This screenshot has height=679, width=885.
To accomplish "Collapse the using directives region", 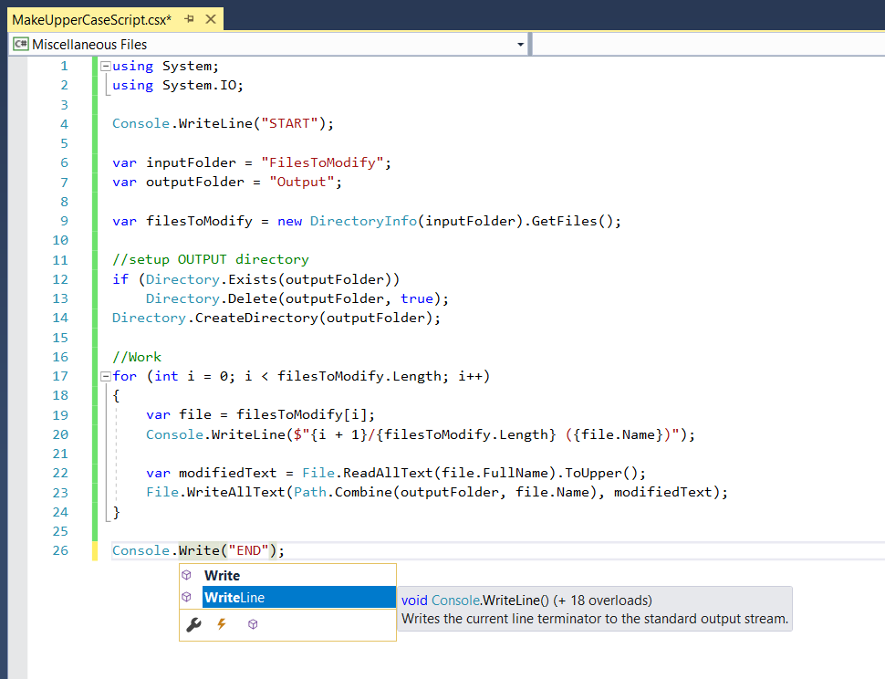I will 105,66.
